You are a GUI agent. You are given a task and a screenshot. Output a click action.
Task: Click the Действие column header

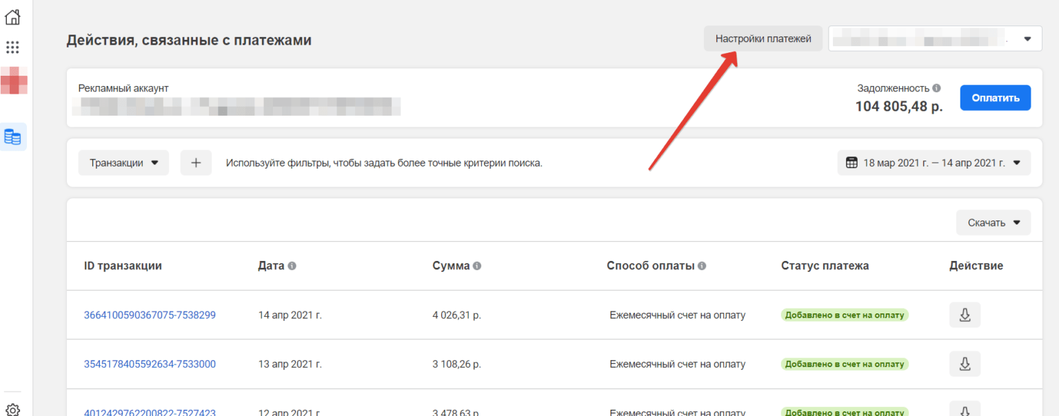pyautogui.click(x=976, y=266)
